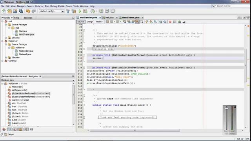The height and width of the screenshot is (141, 251).
Task: Collapse the Mailserver project node
Action: coord(2,41)
